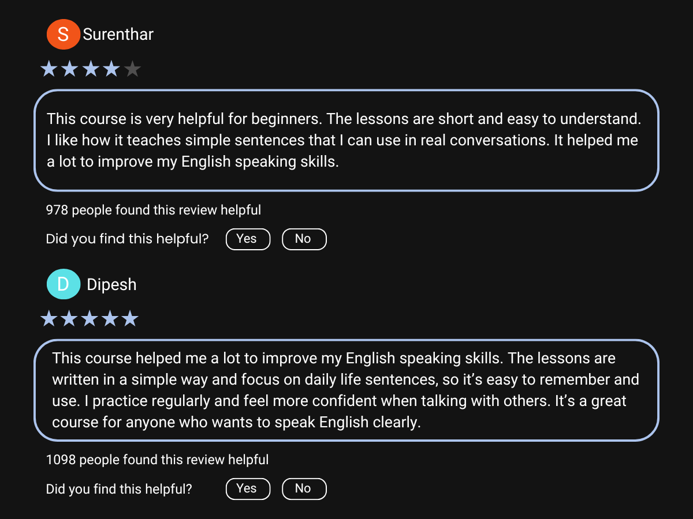
Task: Click the third star in Surenthar's rating
Action: (x=91, y=70)
